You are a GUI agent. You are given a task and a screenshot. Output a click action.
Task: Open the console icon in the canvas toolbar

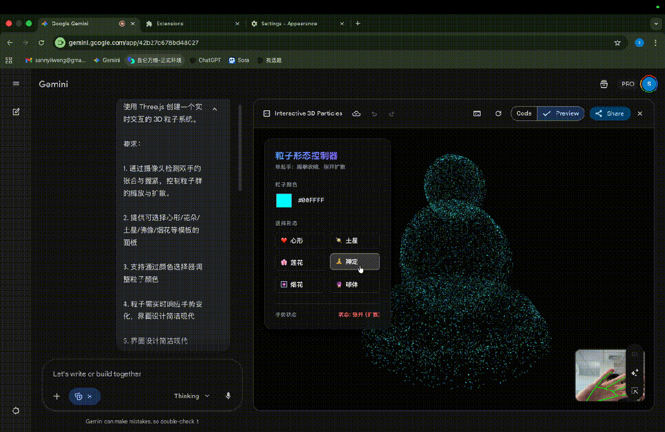click(477, 114)
